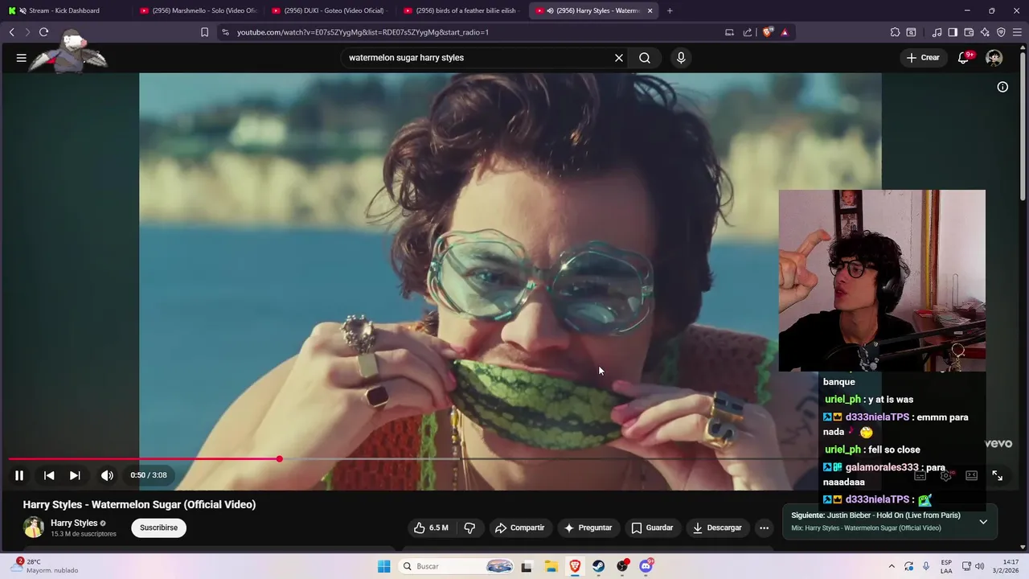Click install/cast screen icon in address bar
Image resolution: width=1029 pixels, height=579 pixels.
click(x=729, y=32)
